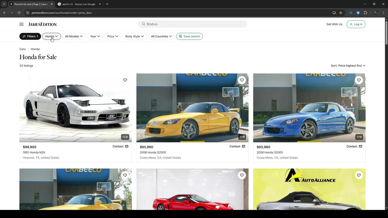Click the Cars breadcrumb link
The width and height of the screenshot is (388, 218).
[x=22, y=49]
